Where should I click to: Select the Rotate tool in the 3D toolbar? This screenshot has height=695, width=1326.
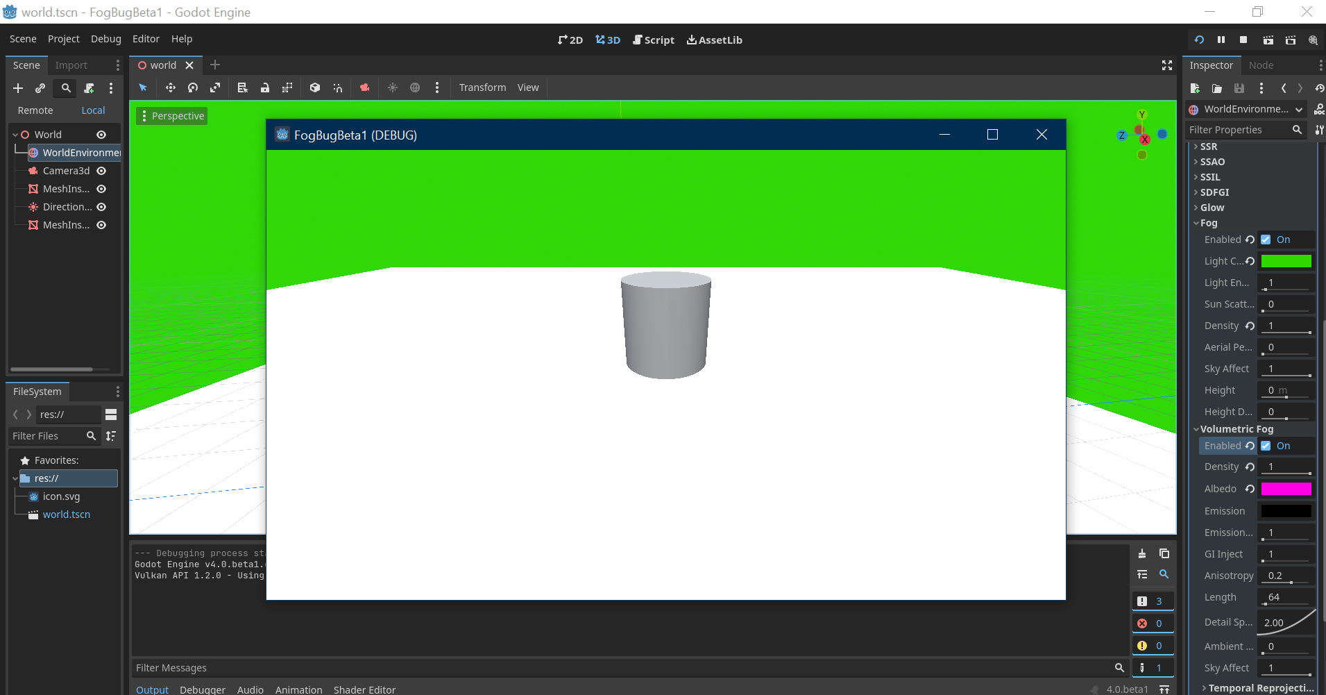click(x=193, y=87)
